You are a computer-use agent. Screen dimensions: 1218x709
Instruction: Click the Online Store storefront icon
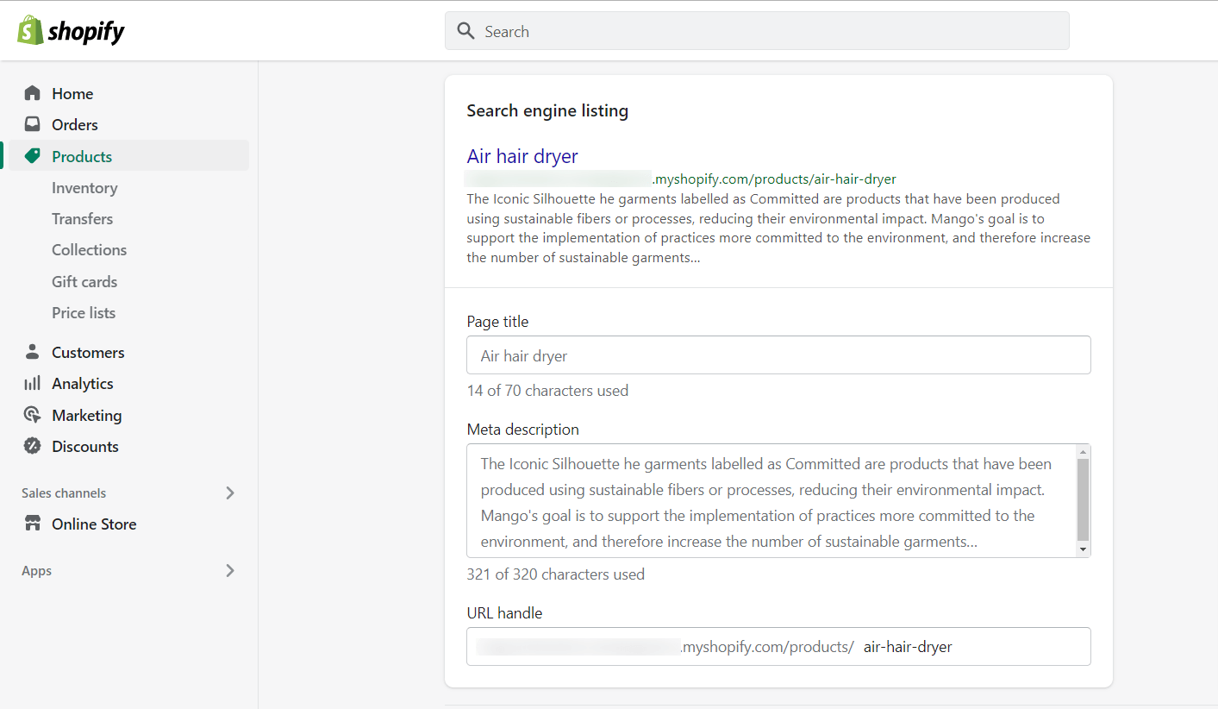tap(32, 524)
